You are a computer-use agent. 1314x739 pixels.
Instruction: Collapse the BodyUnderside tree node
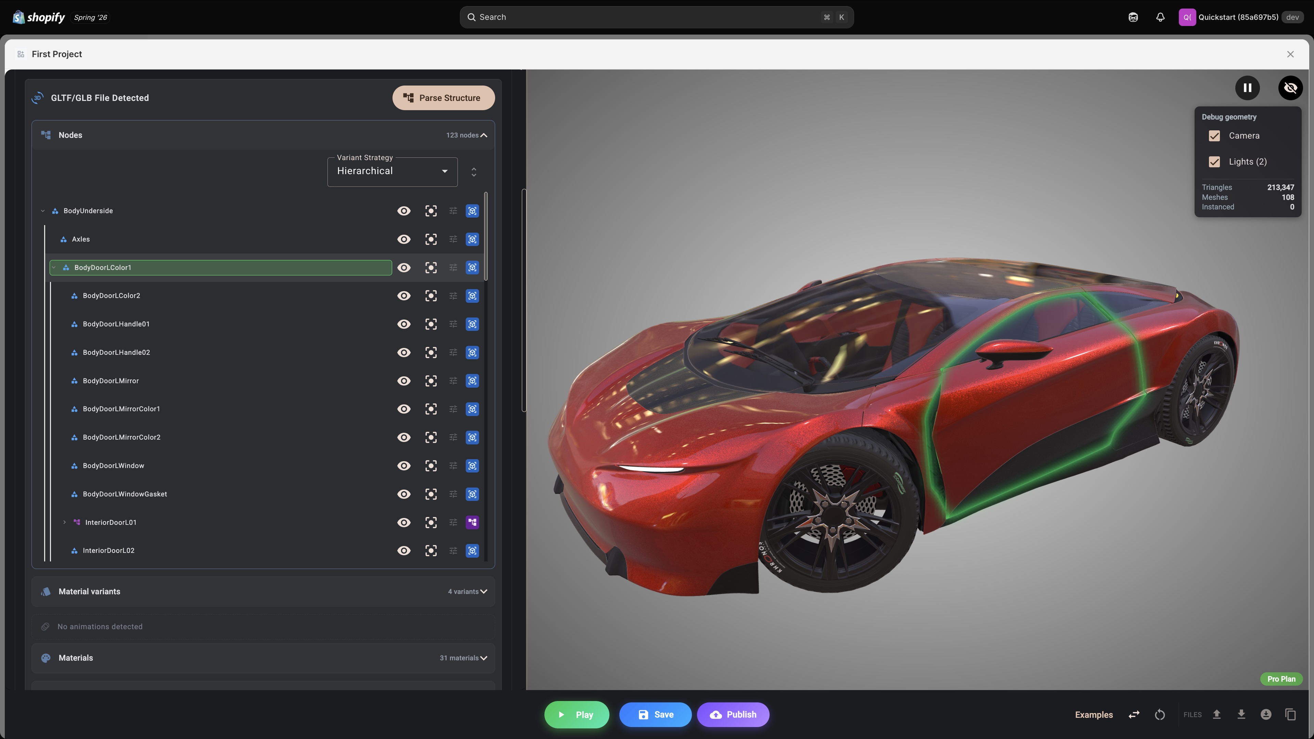[43, 211]
